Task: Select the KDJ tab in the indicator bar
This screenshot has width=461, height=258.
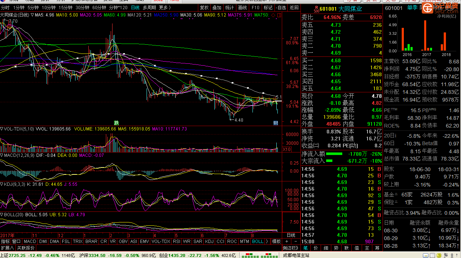Action: coord(209,242)
